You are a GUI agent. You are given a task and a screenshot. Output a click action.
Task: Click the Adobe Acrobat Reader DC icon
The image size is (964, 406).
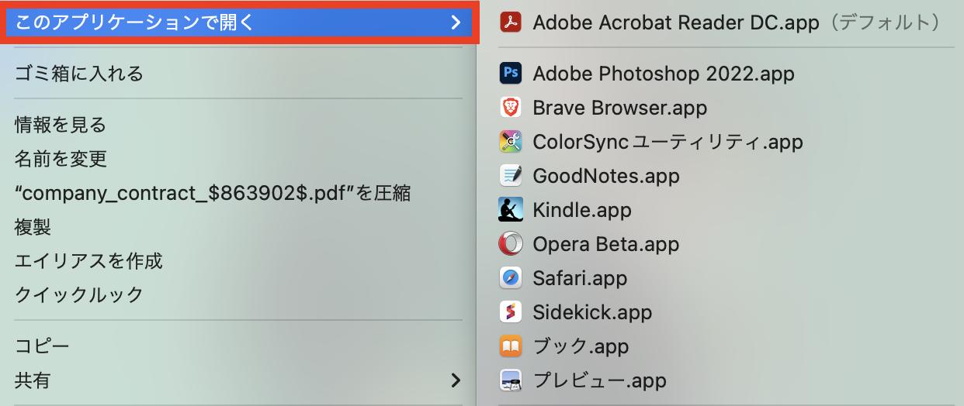point(510,22)
